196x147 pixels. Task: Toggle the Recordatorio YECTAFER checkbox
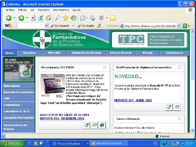pos(105,67)
